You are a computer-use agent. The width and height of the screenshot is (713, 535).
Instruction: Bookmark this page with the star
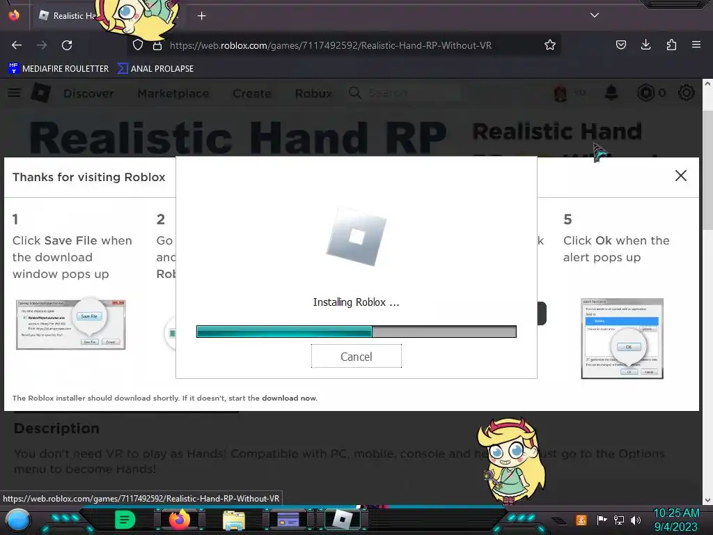(x=550, y=45)
